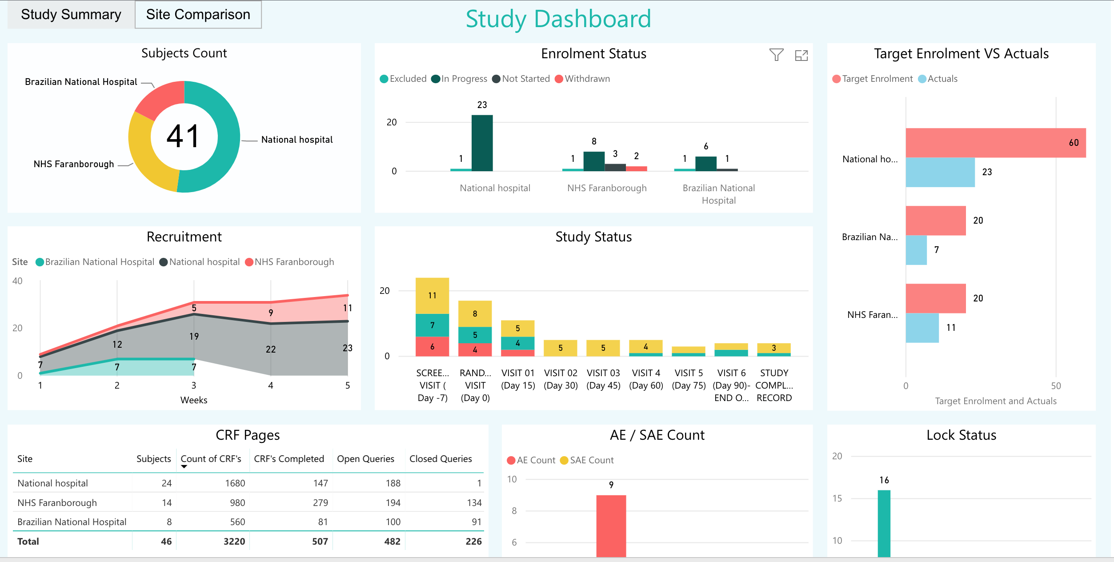Click the 41 total in donut center

point(183,136)
